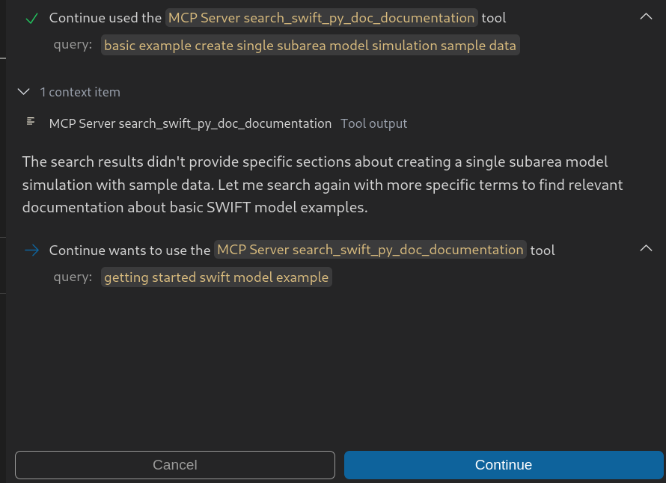Click the 'query:' label under the completed tool call
This screenshot has width=666, height=483.
tap(73, 45)
